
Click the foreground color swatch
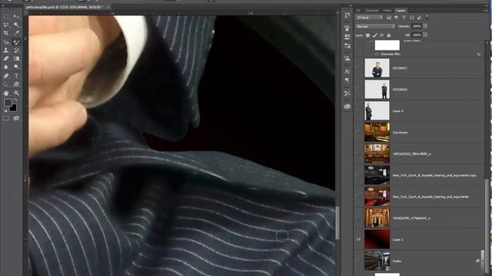[8, 102]
